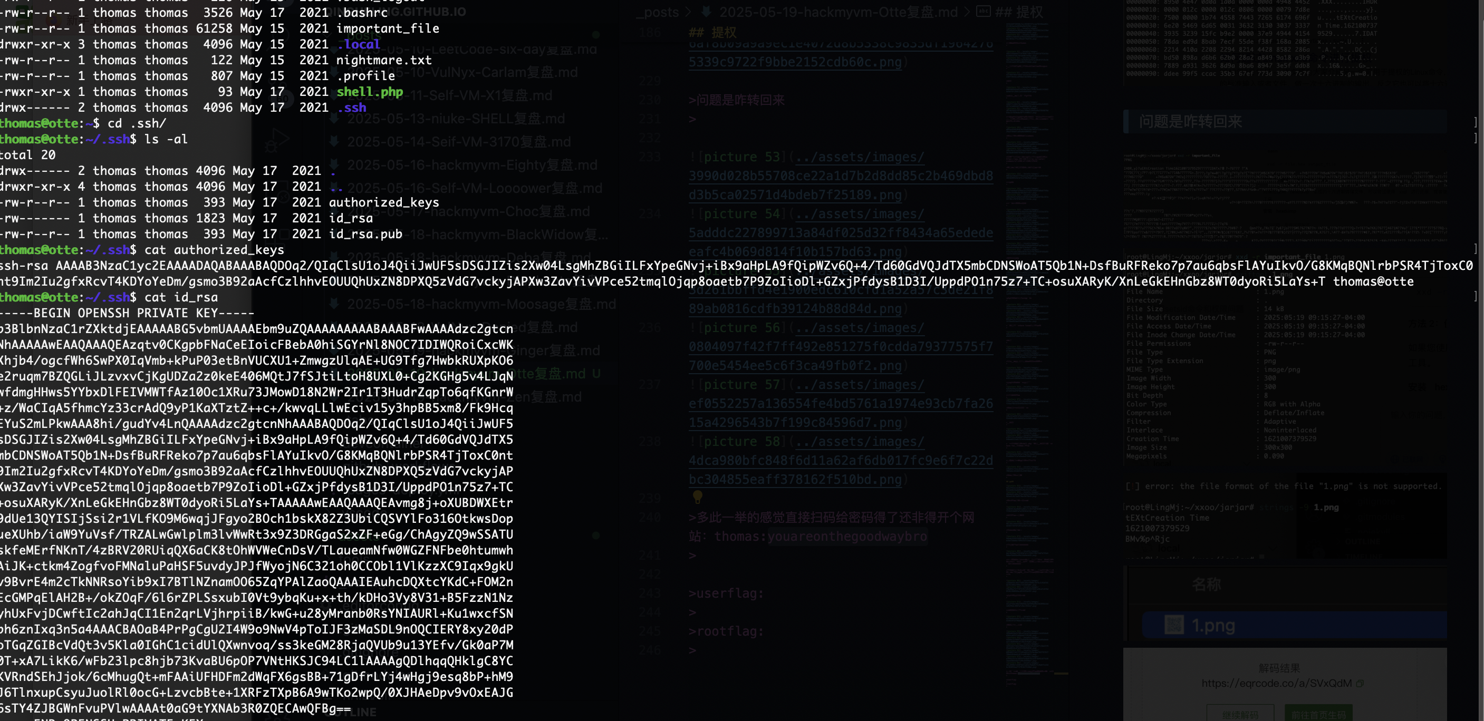The width and height of the screenshot is (1484, 721).
Task: Click the >问题是咋转回来 line in editor
Action: click(x=736, y=100)
